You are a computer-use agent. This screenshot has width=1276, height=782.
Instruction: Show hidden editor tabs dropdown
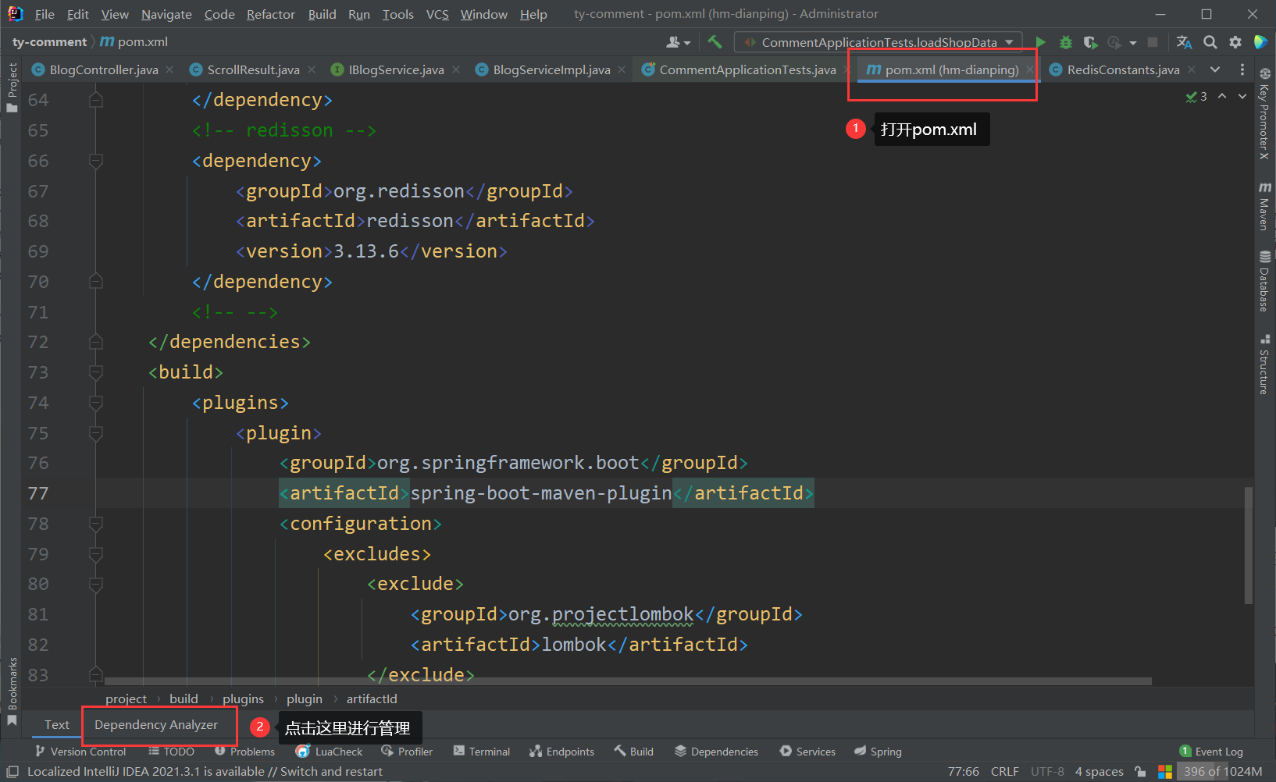point(1215,69)
